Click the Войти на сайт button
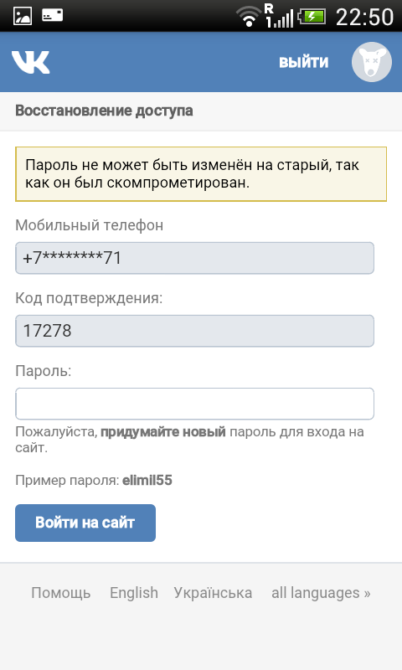Viewport: 402px width, 670px height. point(85,523)
